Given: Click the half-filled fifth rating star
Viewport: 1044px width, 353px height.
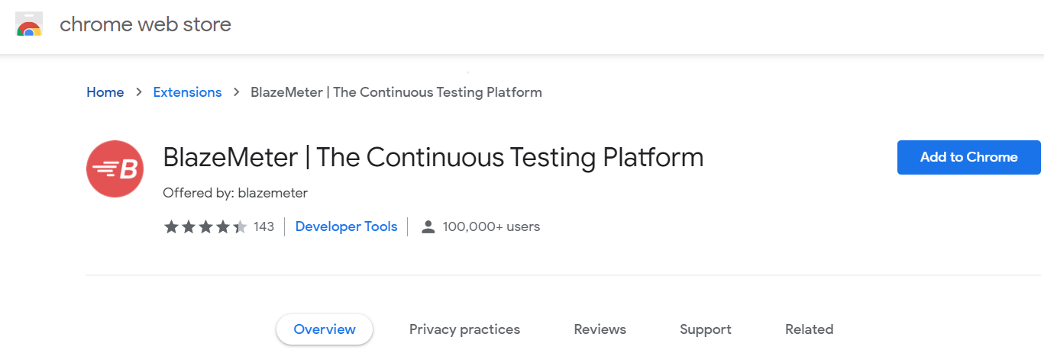Looking at the screenshot, I should (x=240, y=226).
